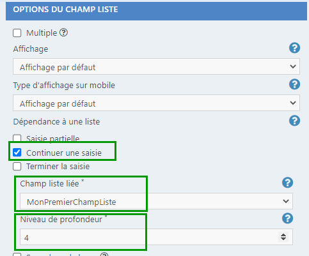Expand the Type d'affichage sur mobile dropdown
Image resolution: width=309 pixels, height=256 pixels.
point(156,103)
